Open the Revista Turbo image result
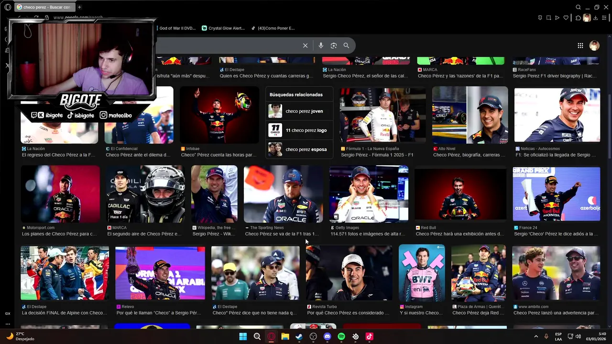The image size is (612, 344). pyautogui.click(x=349, y=273)
